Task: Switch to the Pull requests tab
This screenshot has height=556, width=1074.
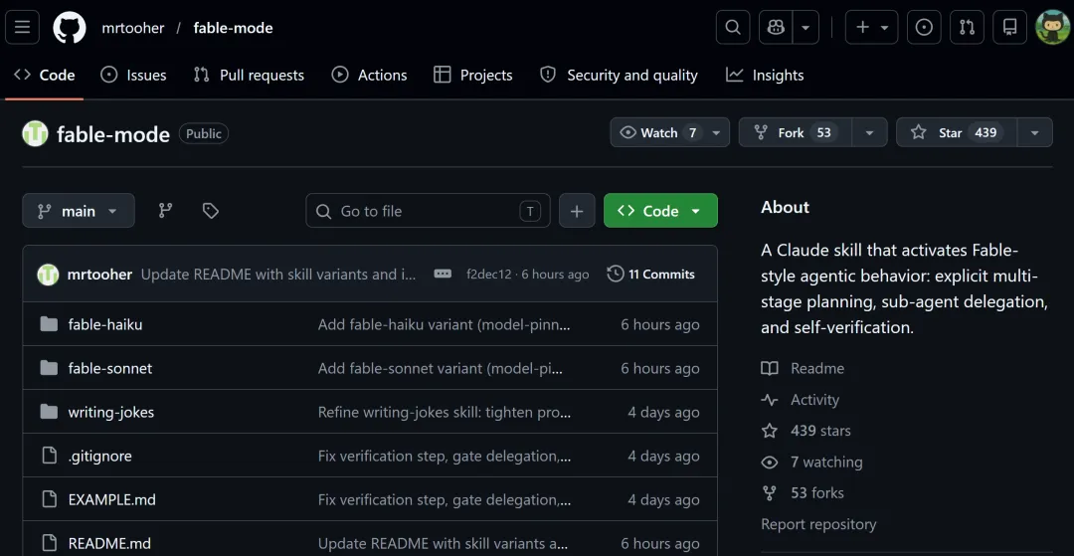Action: coord(249,76)
